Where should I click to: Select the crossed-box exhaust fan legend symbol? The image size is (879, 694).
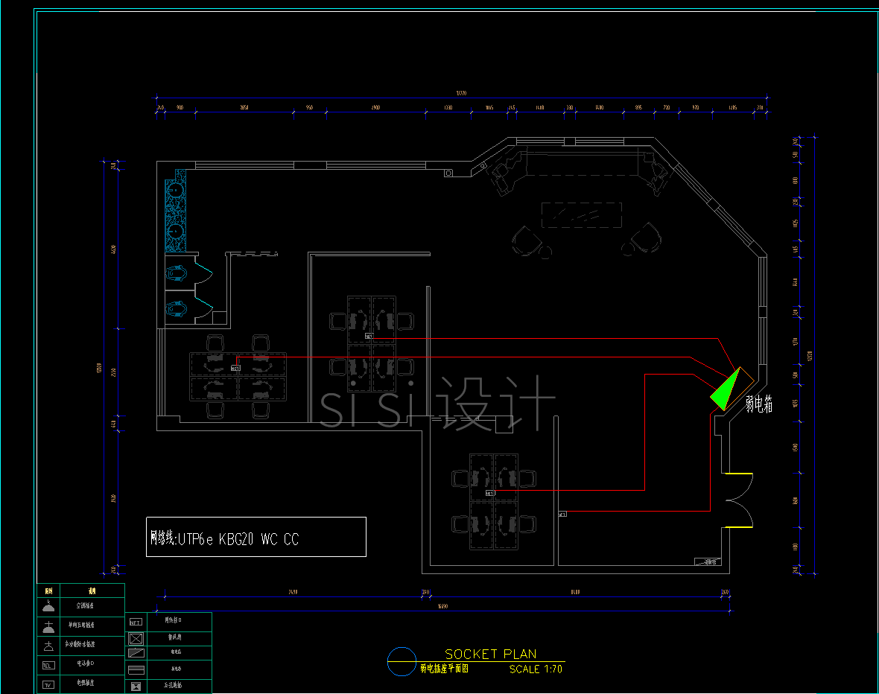click(x=136, y=638)
